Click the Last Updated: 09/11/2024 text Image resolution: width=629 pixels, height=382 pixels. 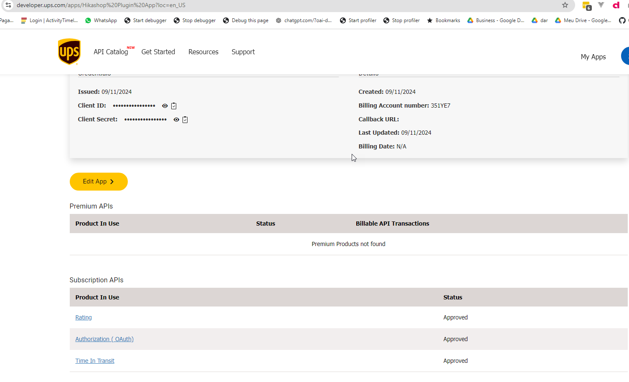(x=395, y=133)
